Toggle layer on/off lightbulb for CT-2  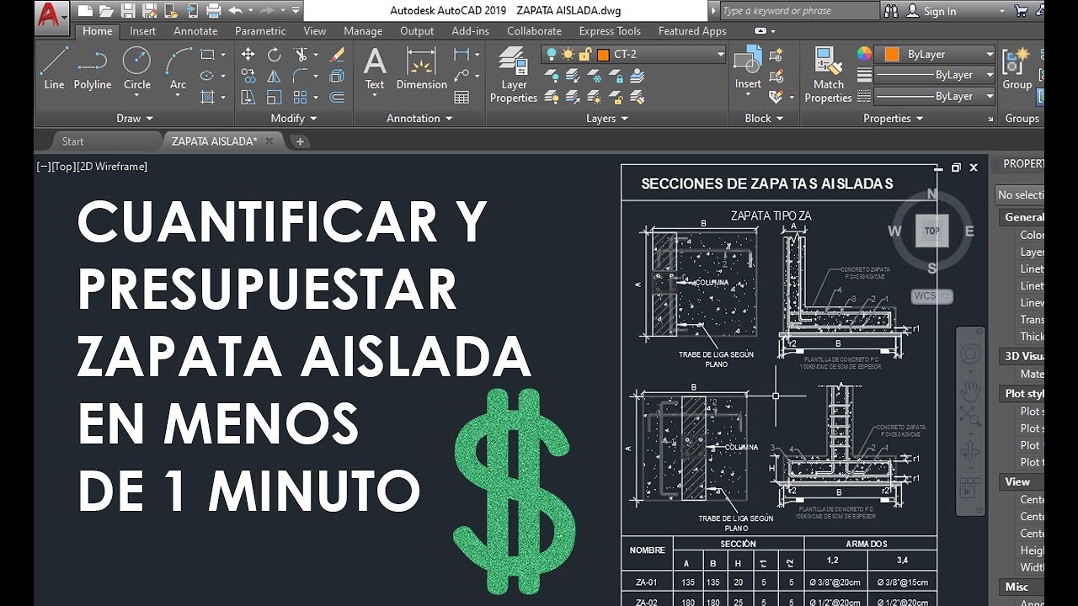(551, 55)
